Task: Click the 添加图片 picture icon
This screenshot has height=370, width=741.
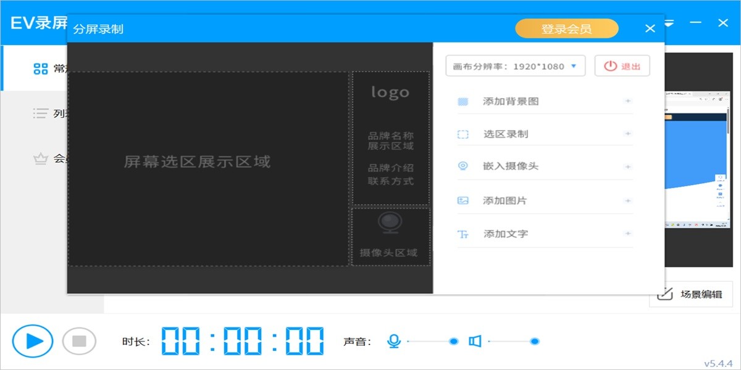Action: click(x=462, y=200)
